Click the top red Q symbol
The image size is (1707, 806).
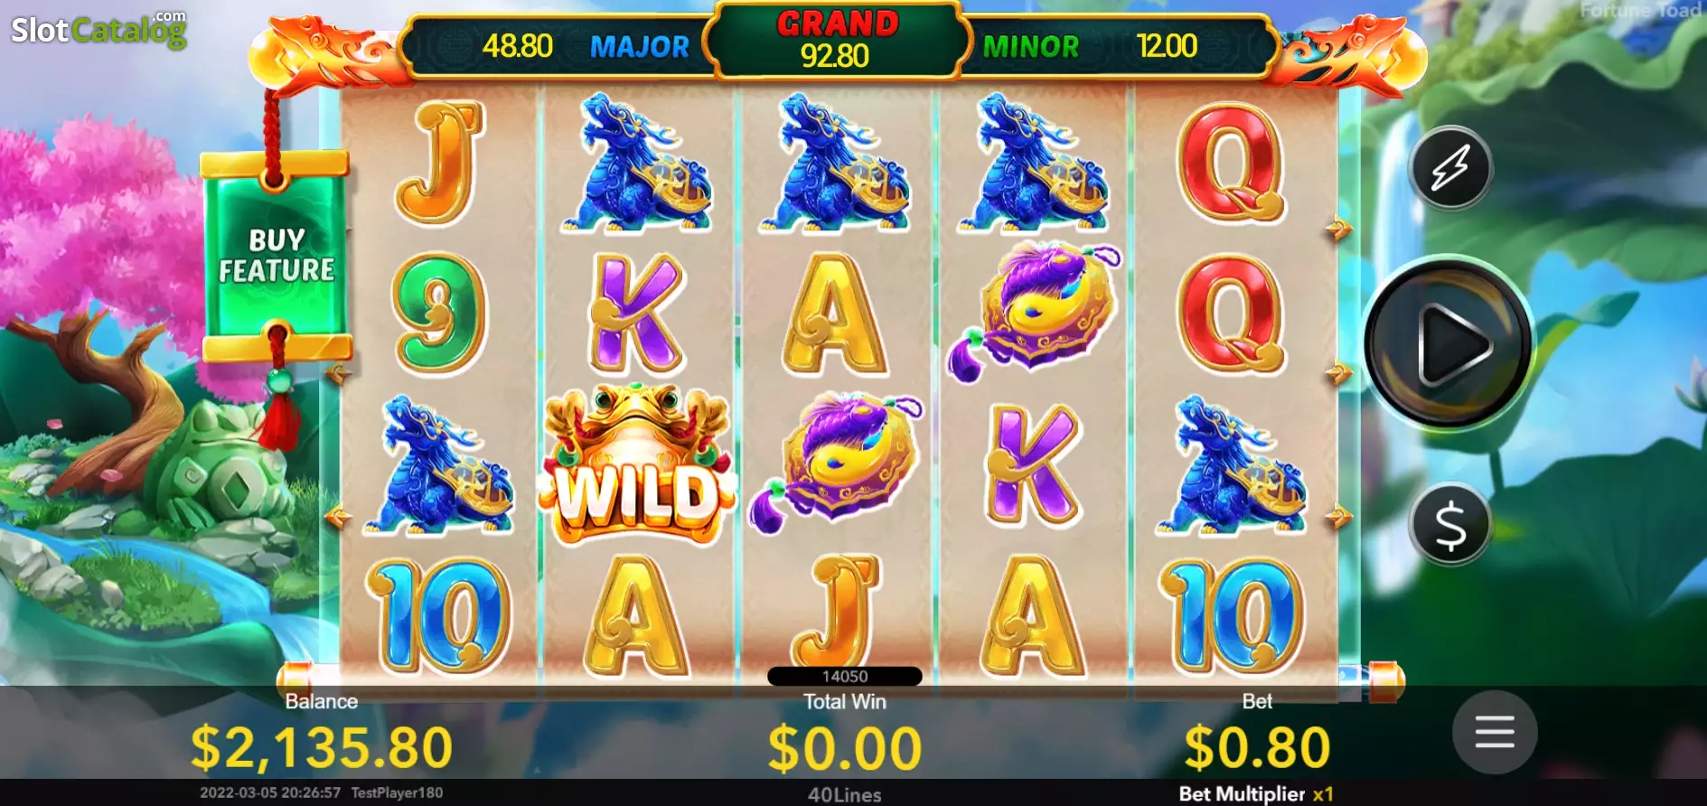(x=1231, y=162)
